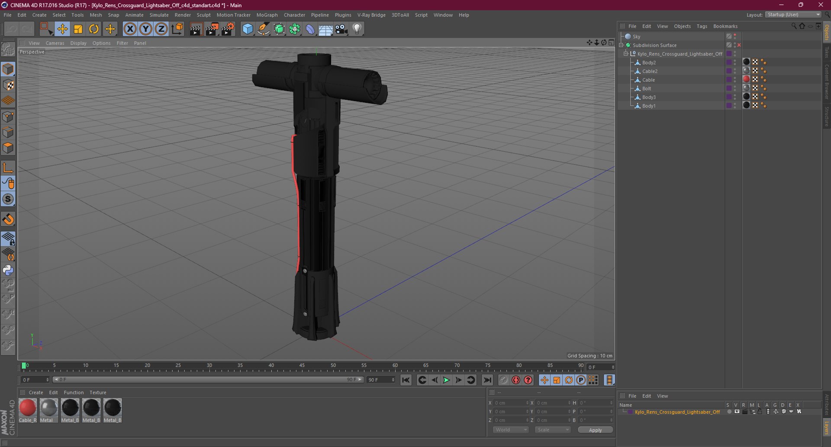The width and height of the screenshot is (831, 447).
Task: Open viewport Cameras menu
Action: pos(55,43)
